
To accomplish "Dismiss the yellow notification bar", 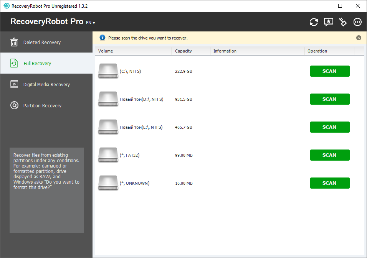I will click(x=359, y=38).
